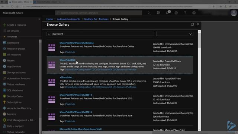This screenshot has height=134, width=238.
Task: Open the user account avatar menu
Action: pyautogui.click(x=234, y=13)
